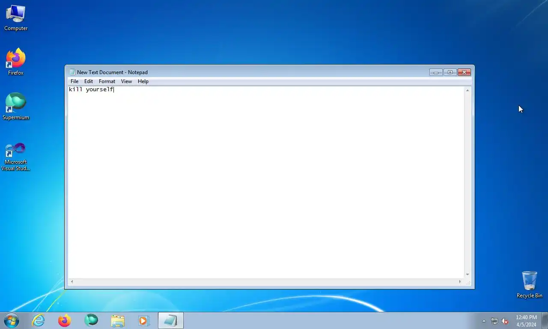The image size is (548, 329).
Task: Select the Firefox desktop shortcut
Action: 16,62
